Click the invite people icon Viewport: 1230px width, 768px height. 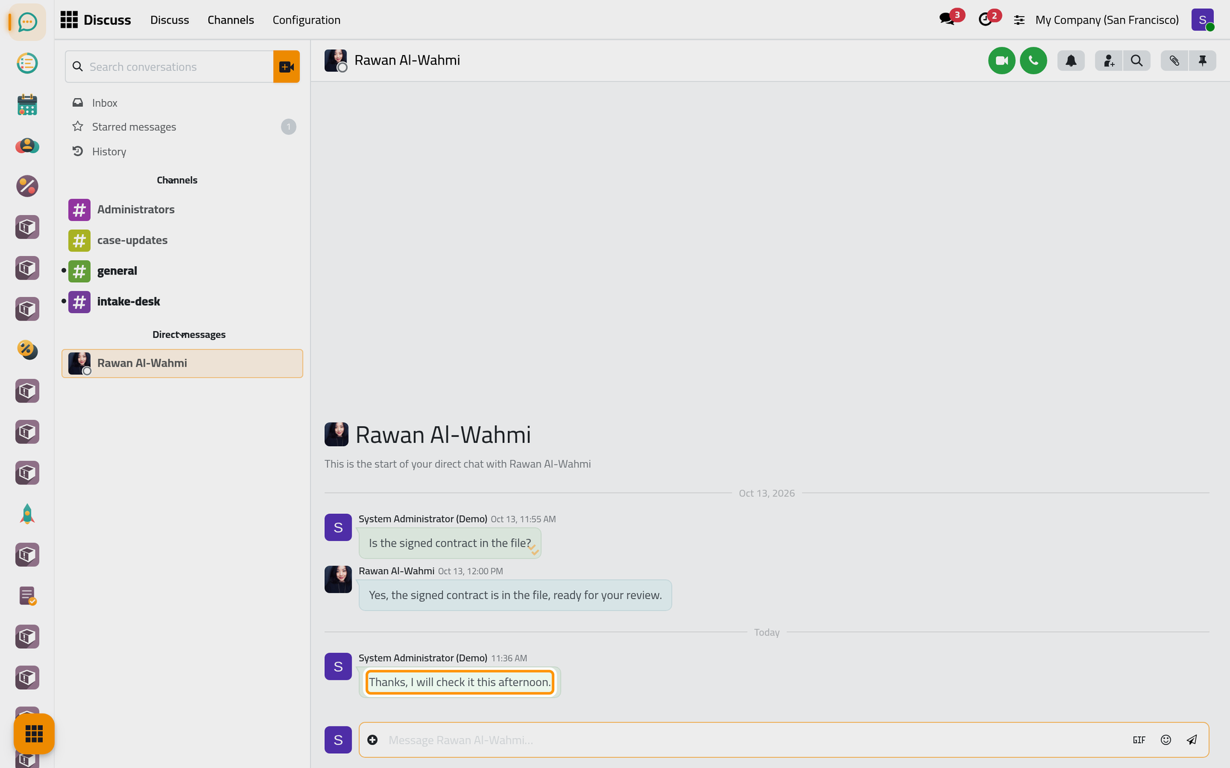(1108, 61)
